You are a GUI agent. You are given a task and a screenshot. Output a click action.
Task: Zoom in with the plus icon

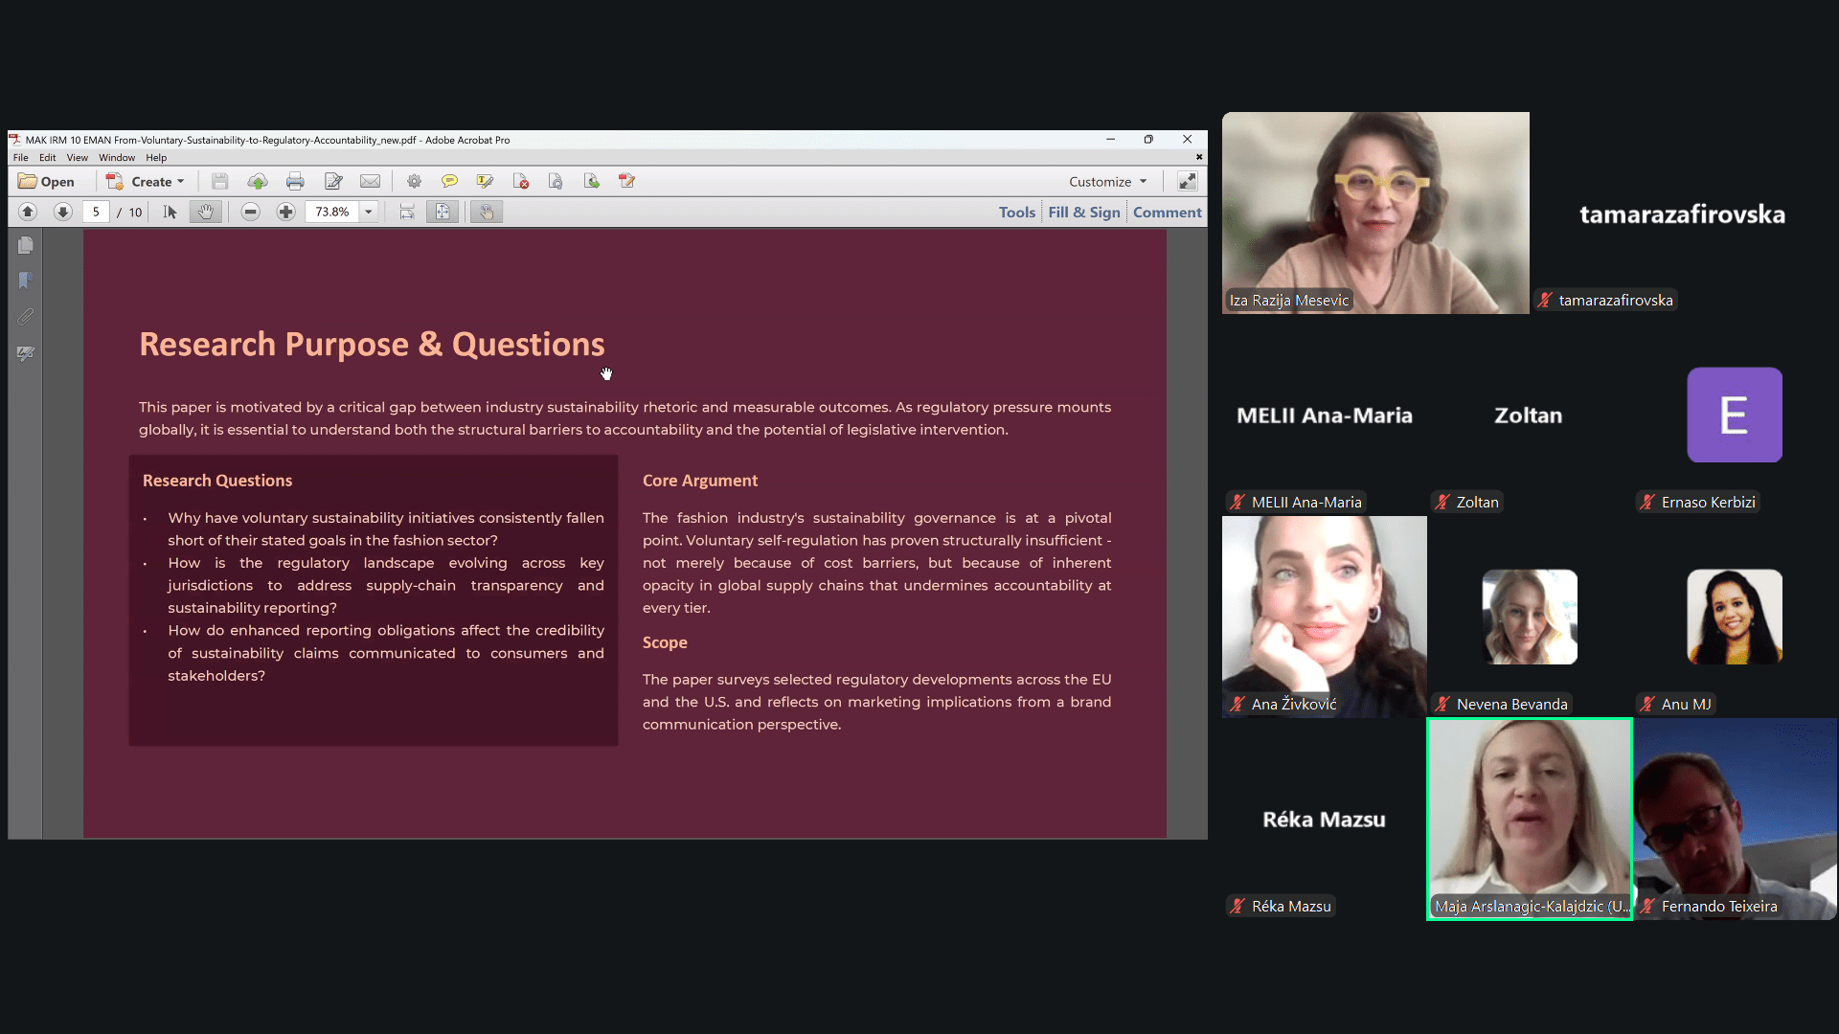(x=285, y=212)
